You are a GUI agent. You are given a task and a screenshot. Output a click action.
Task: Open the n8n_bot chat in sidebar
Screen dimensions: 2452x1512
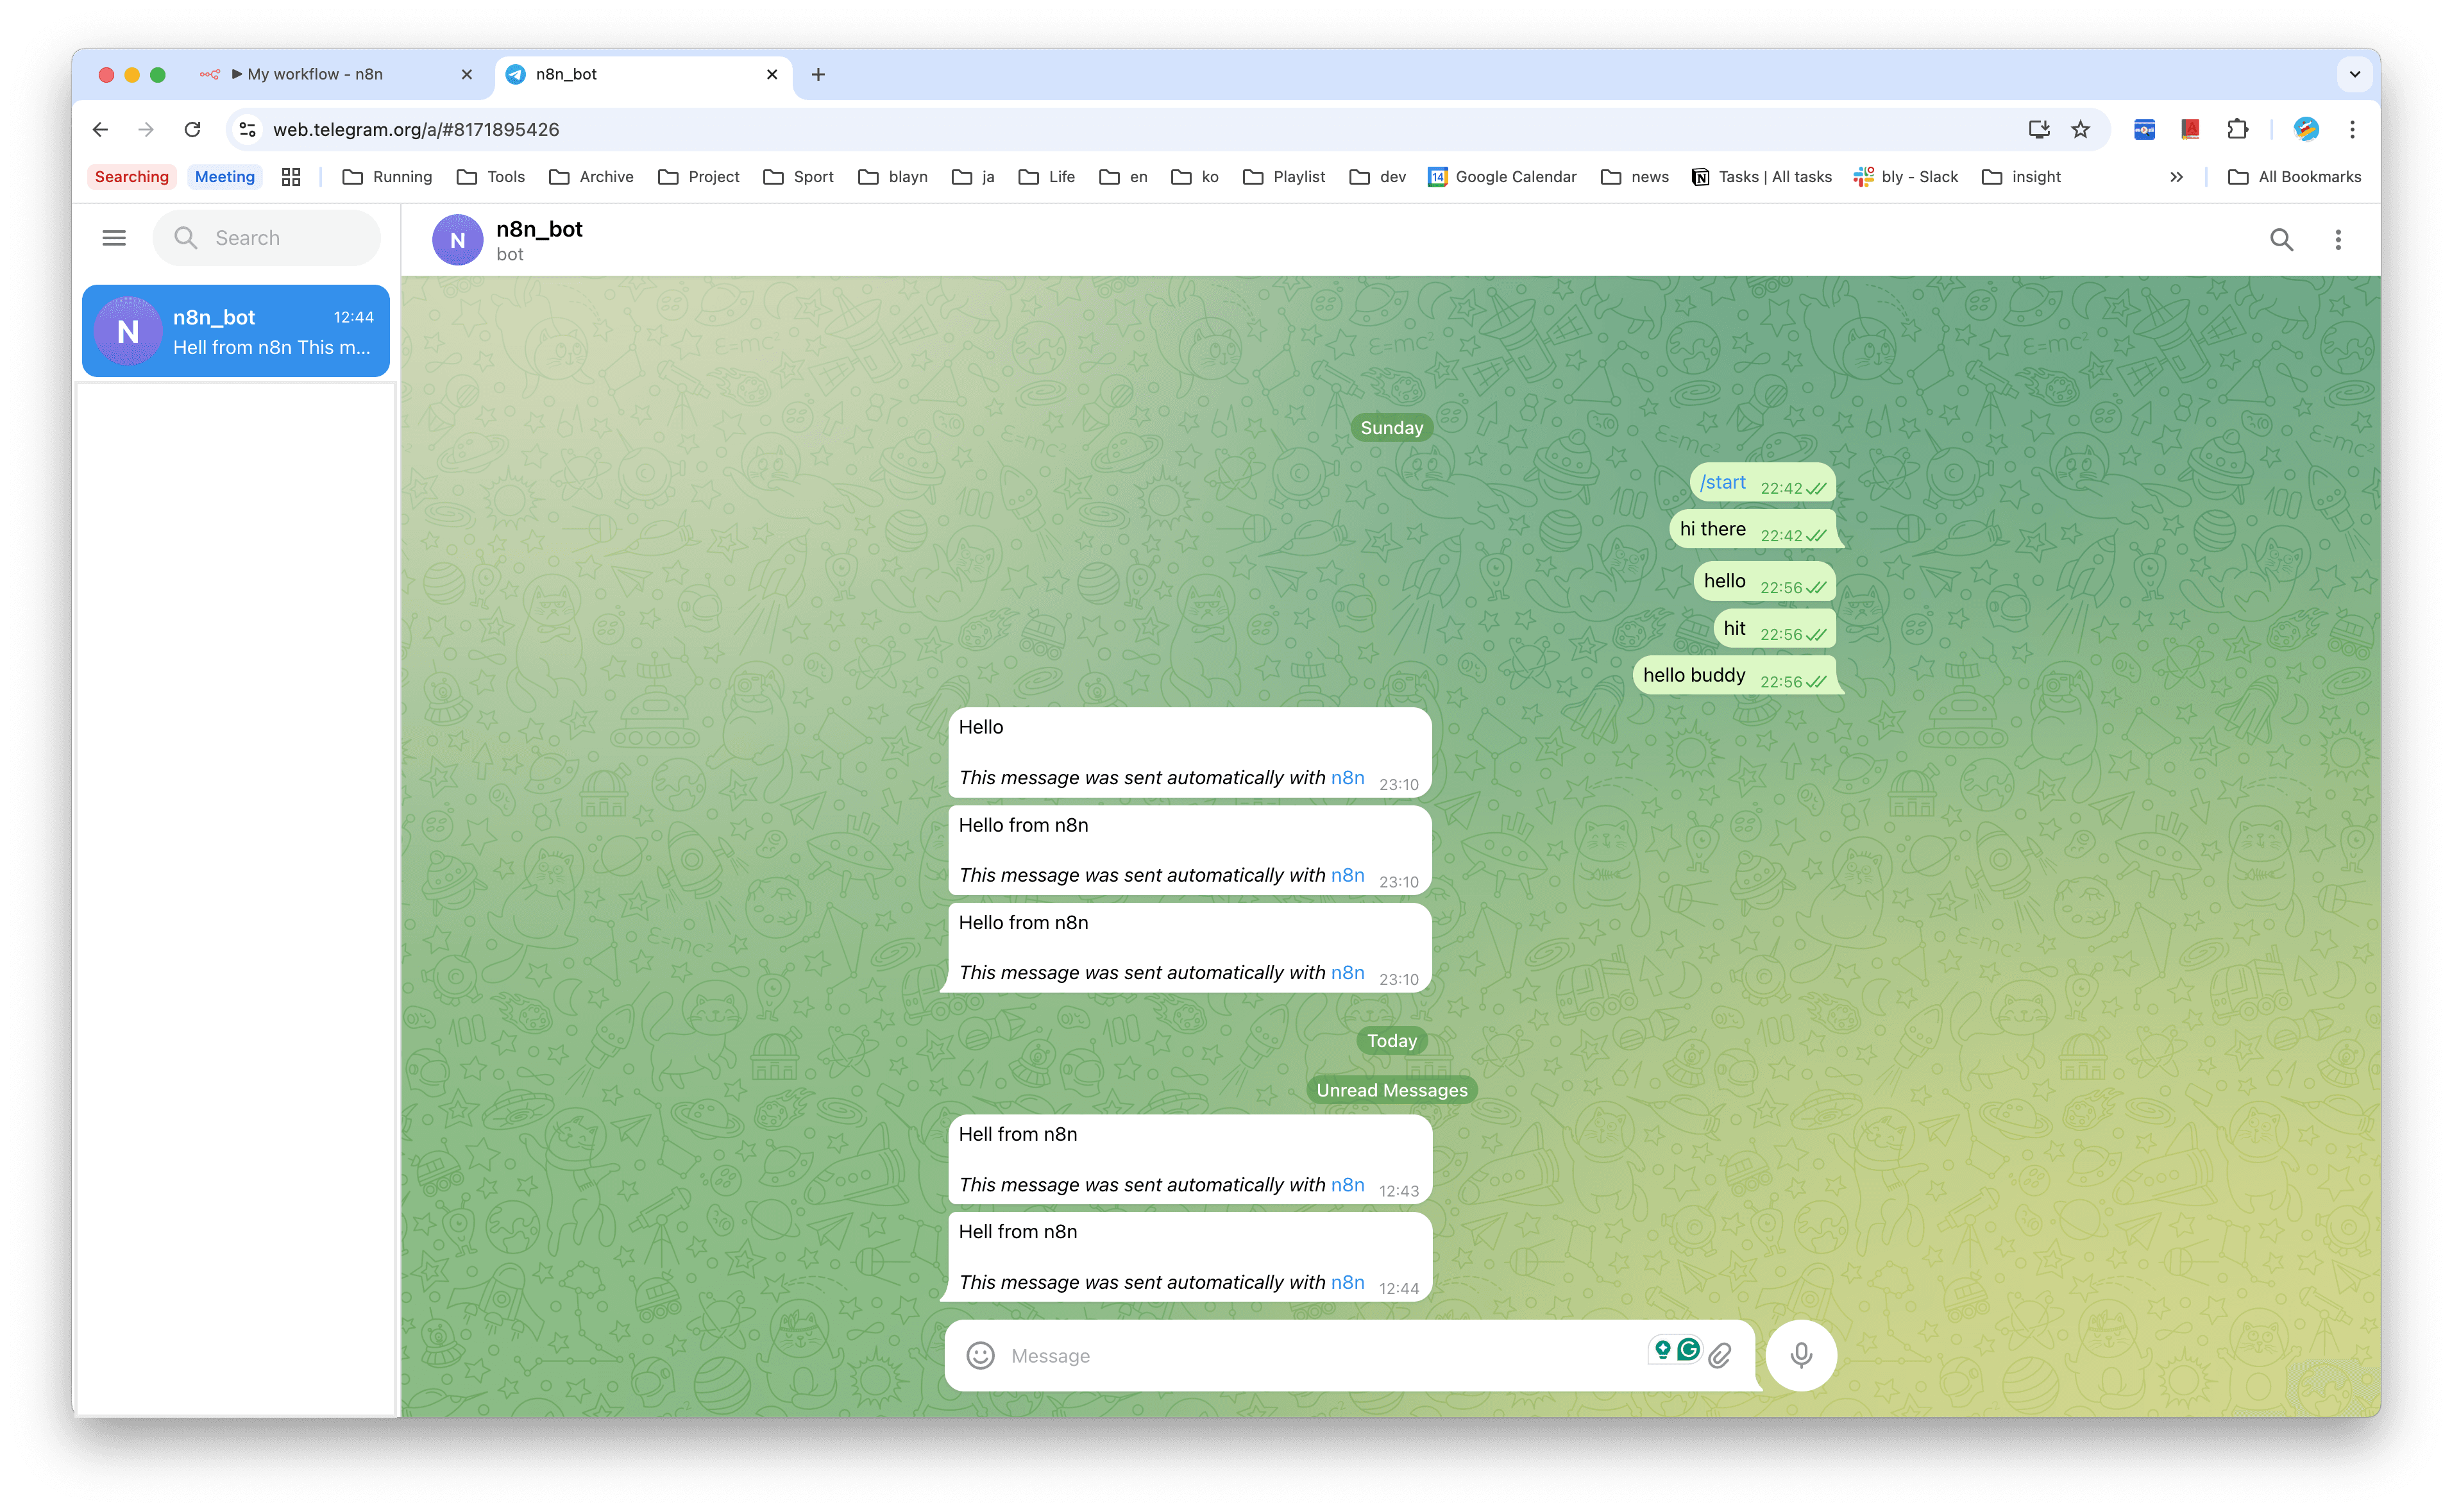[236, 331]
